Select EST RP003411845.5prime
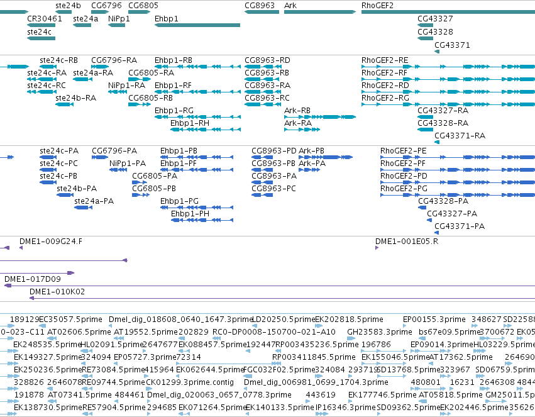This screenshot has width=535, height=417. click(x=314, y=357)
